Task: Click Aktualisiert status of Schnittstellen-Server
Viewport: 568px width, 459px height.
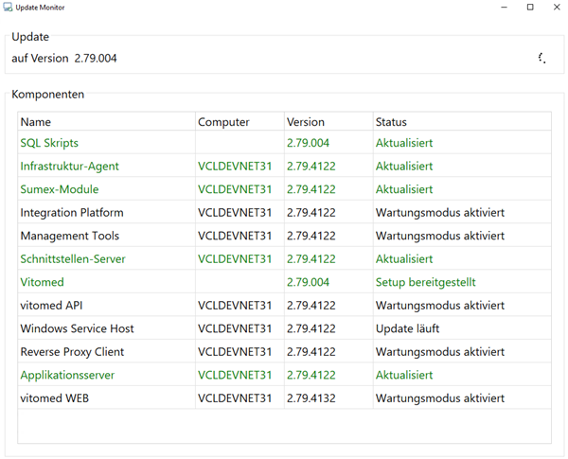Action: click(404, 258)
